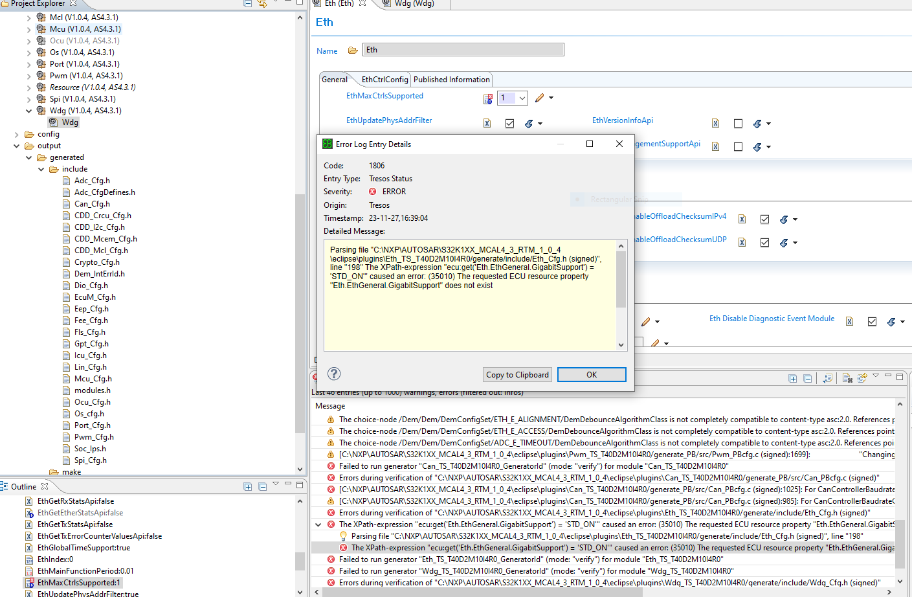This screenshot has height=597, width=912.
Task: Collapse the Wdg node in Project Explorer
Action: tap(28, 110)
